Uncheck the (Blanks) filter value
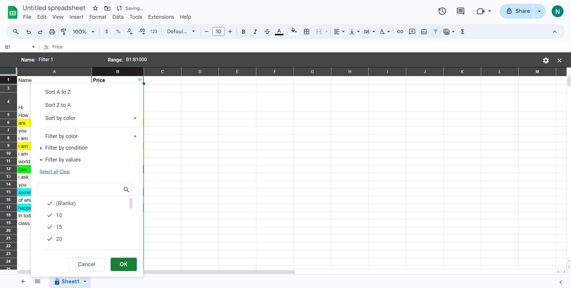The image size is (571, 288). point(49,203)
